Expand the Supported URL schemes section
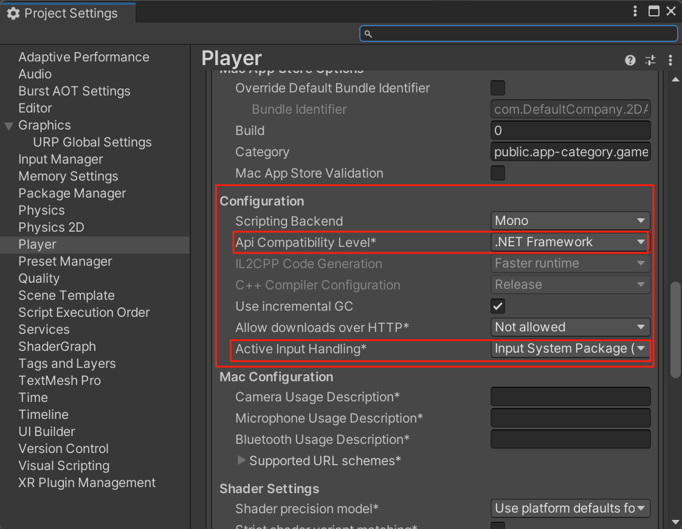The width and height of the screenshot is (682, 529). coord(242,460)
